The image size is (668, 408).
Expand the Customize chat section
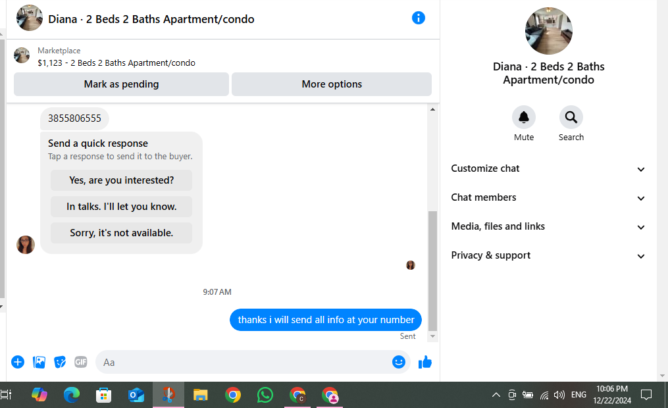[548, 168]
